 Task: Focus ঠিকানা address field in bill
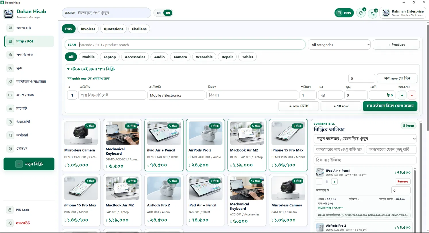click(x=365, y=160)
